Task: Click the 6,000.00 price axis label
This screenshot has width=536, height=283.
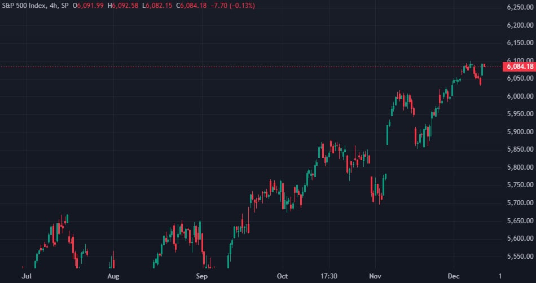Action: point(521,96)
